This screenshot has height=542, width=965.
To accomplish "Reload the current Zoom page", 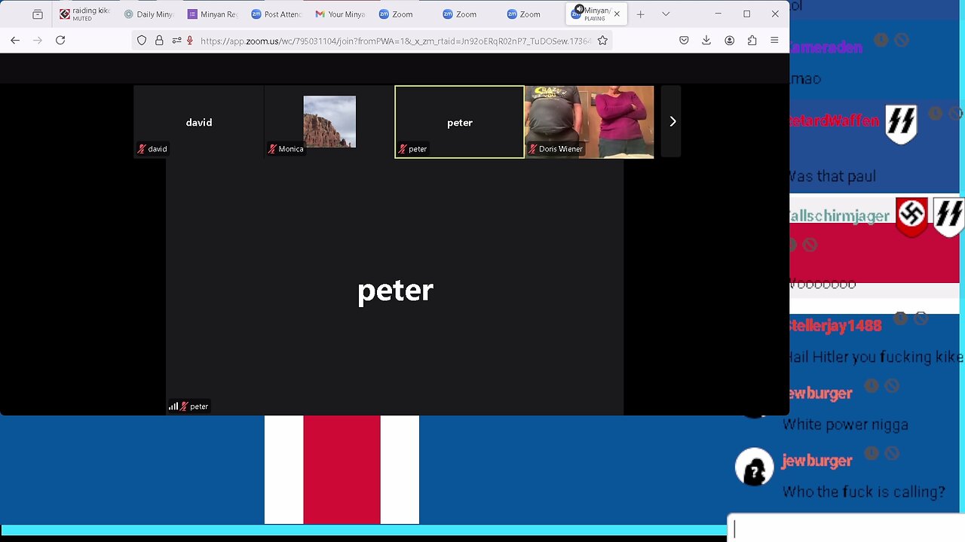I will 60,41.
